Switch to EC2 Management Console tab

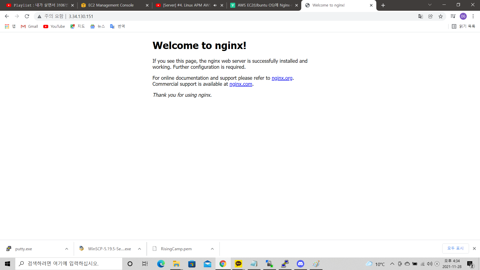tap(111, 5)
